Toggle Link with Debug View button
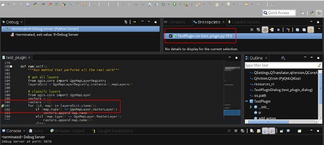324x145 pixels. (x=311, y=30)
